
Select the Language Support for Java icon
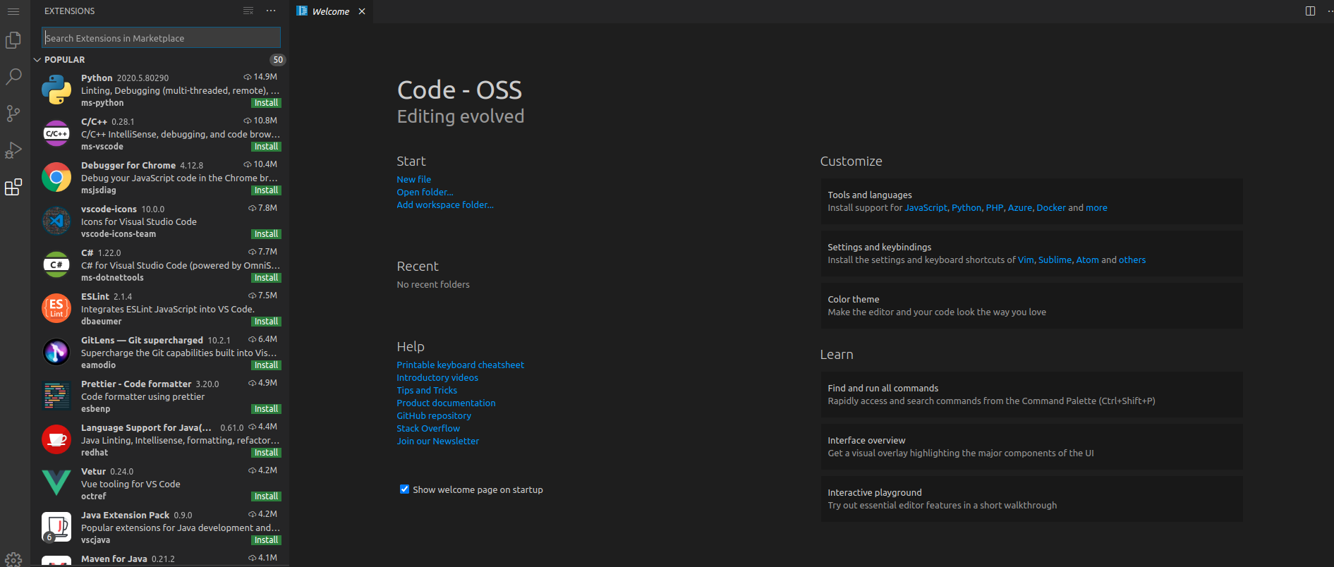coord(56,440)
